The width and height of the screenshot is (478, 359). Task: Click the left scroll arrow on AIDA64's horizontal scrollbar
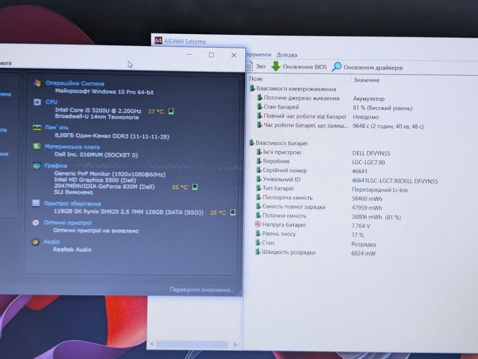[152, 344]
